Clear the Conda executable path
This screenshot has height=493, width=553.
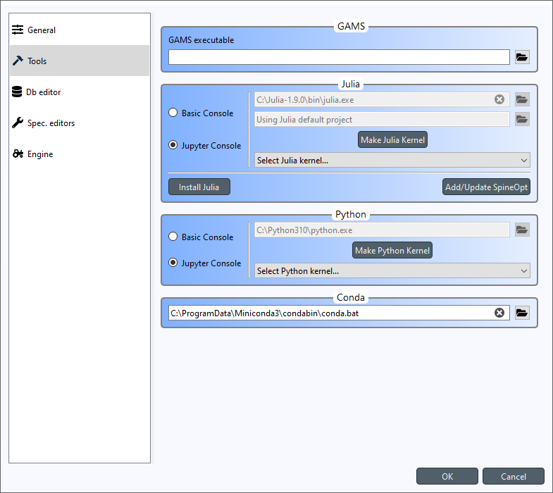[499, 313]
